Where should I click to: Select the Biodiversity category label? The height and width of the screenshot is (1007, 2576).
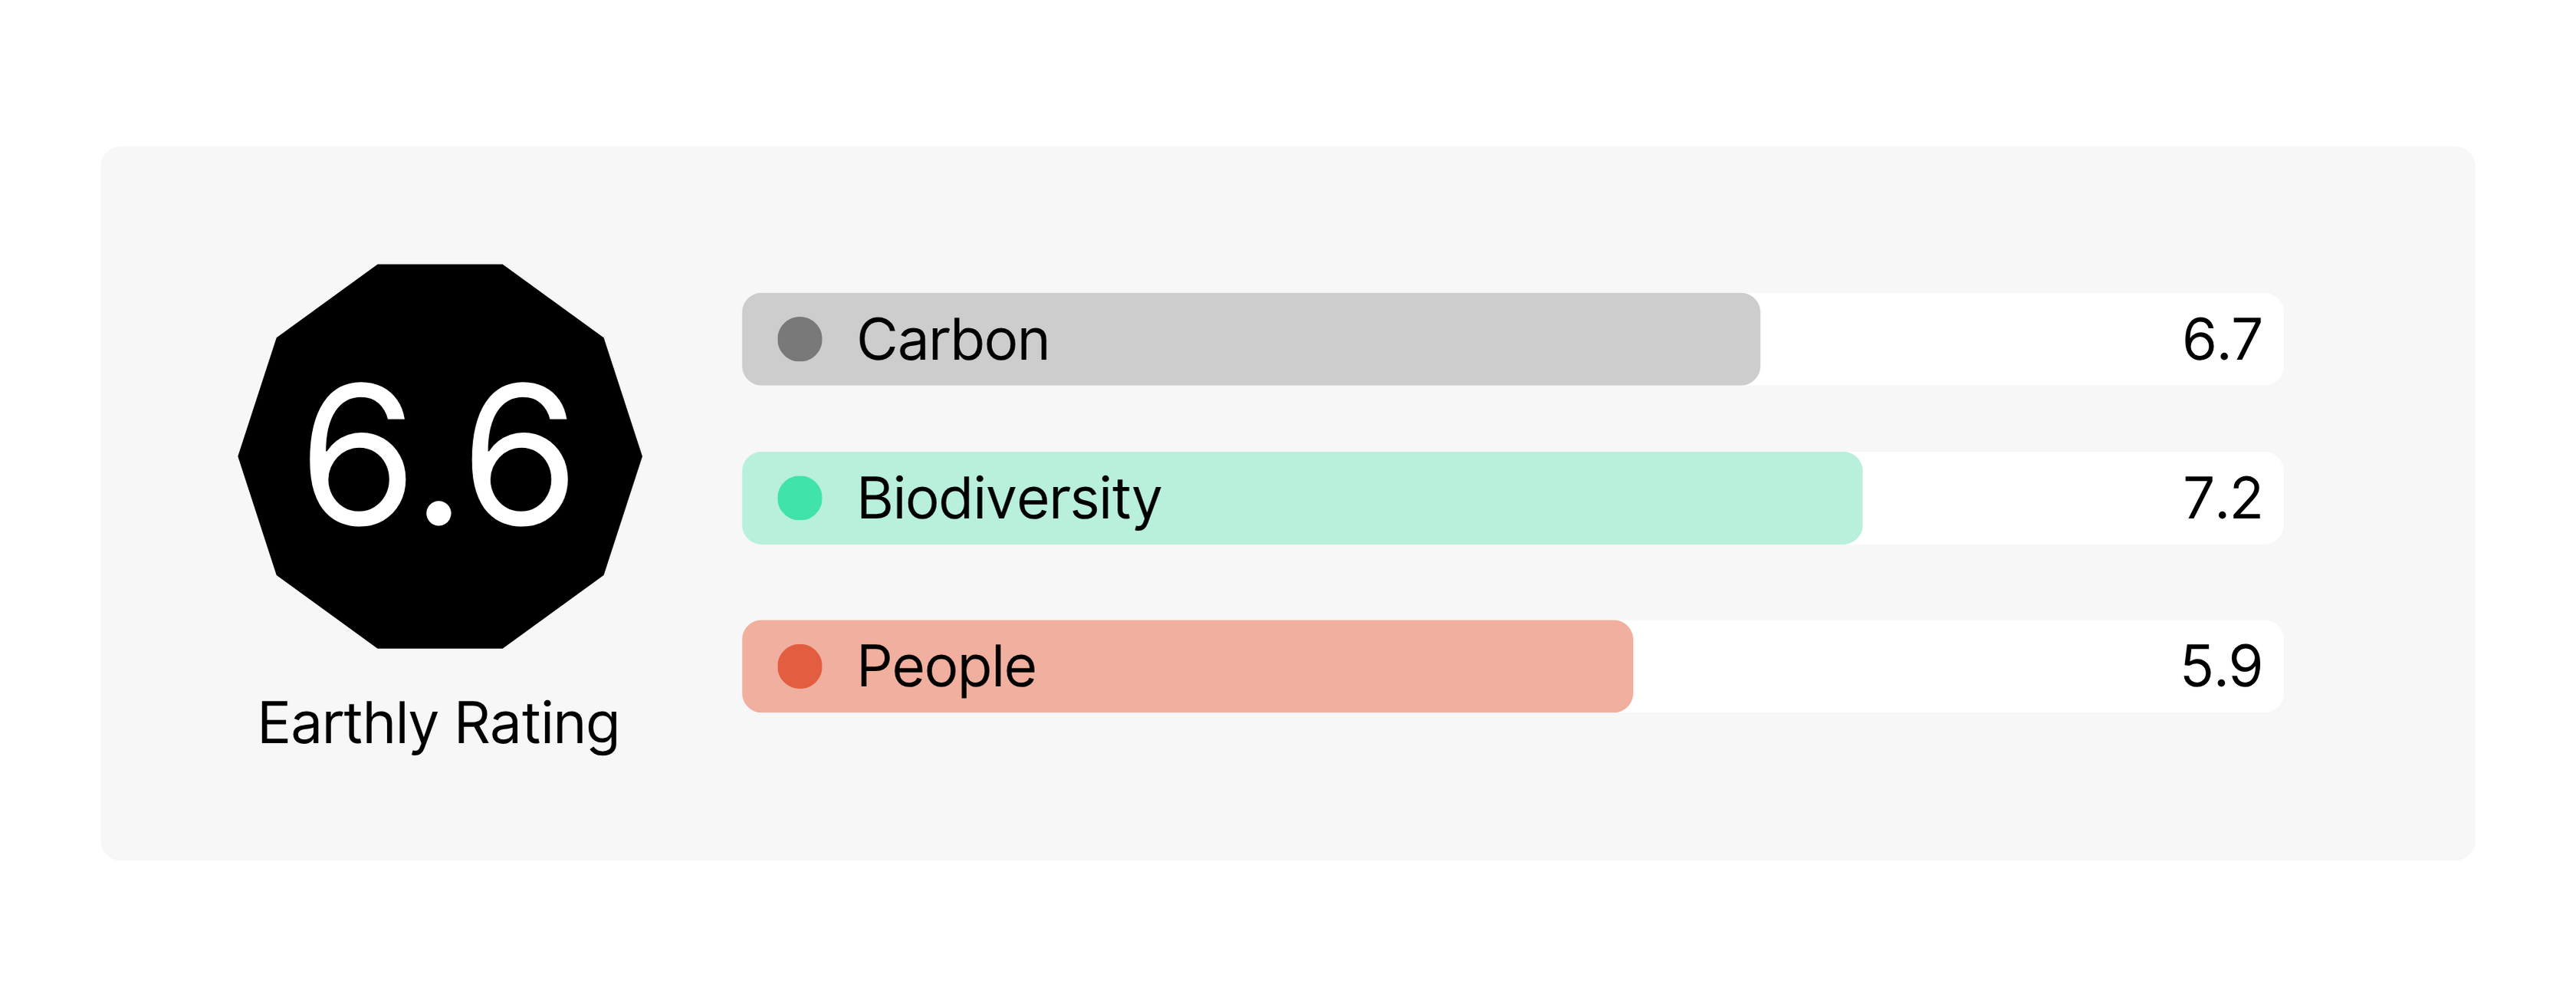[x=1009, y=498]
